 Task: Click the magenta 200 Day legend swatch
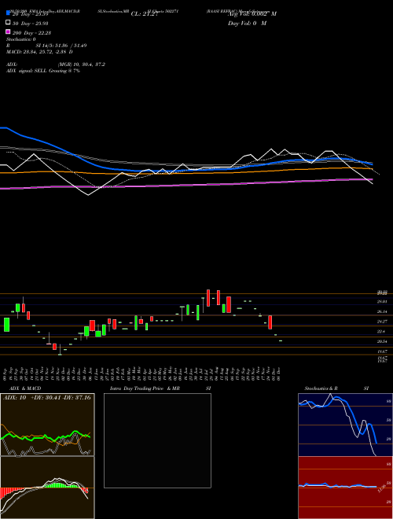pos(8,31)
